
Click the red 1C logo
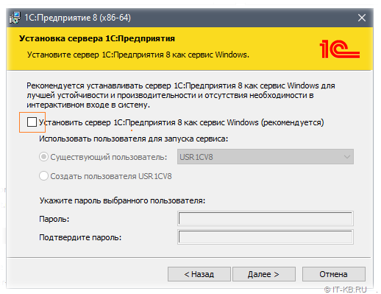point(340,49)
